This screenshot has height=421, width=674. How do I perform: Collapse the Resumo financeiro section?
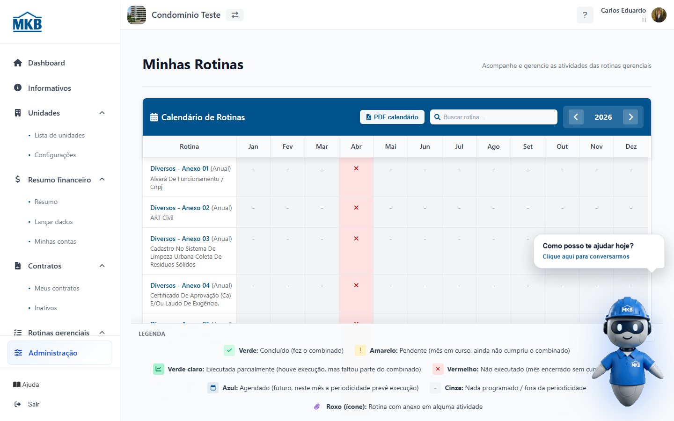click(102, 180)
